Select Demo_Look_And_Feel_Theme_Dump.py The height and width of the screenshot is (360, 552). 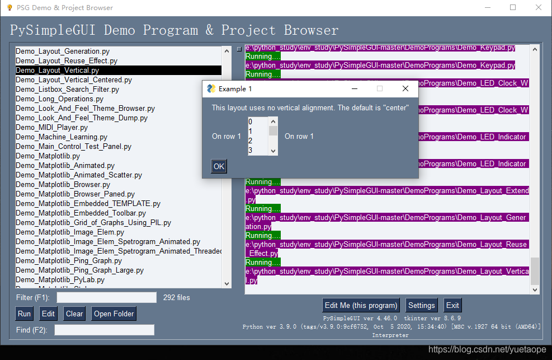[119, 118]
